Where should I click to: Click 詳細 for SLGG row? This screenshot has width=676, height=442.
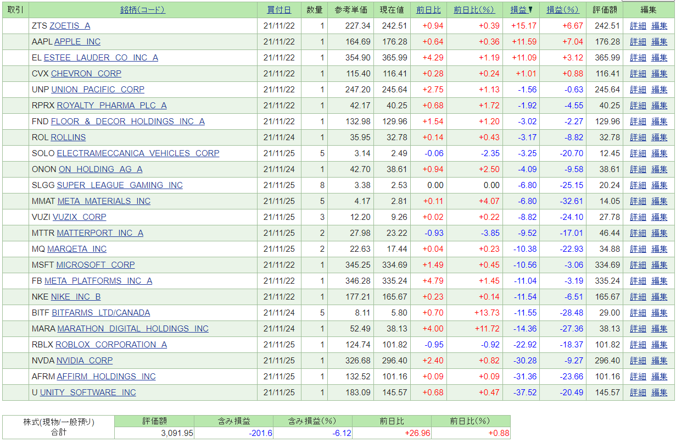coord(638,185)
